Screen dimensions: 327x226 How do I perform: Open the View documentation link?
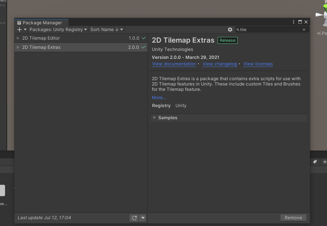click(x=174, y=64)
